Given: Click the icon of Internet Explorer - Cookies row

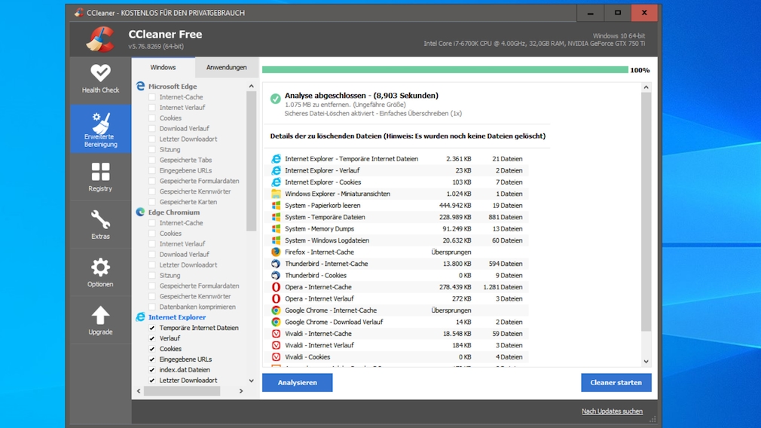Looking at the screenshot, I should 276,182.
